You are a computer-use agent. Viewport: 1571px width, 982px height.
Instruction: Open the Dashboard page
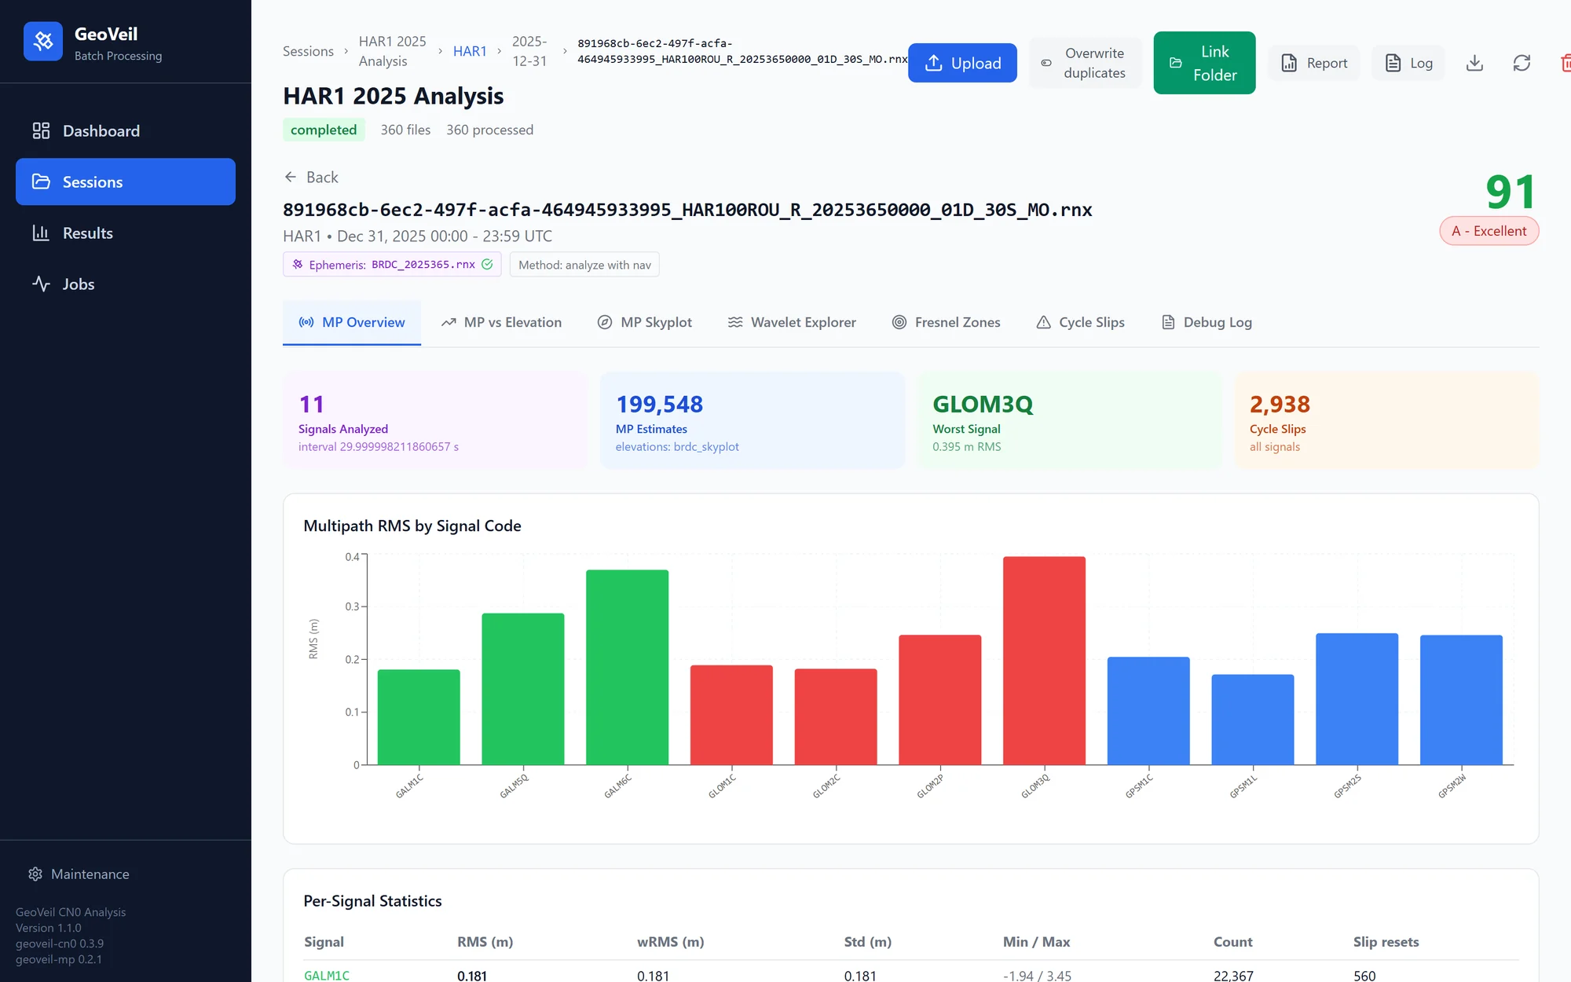126,130
